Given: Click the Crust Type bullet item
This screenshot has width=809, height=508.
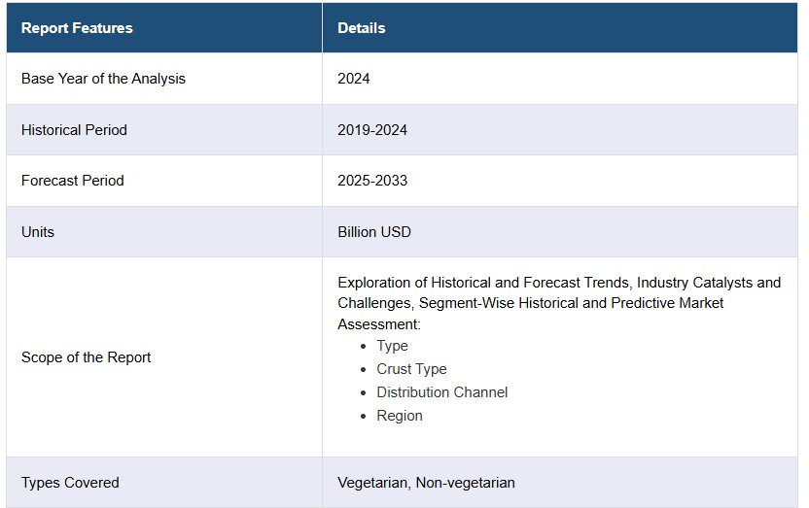Looking at the screenshot, I should pos(411,369).
